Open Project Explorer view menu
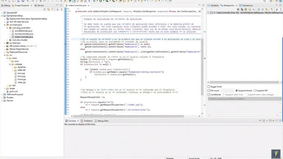Screen dimensions: 283x159 coord(61,9)
